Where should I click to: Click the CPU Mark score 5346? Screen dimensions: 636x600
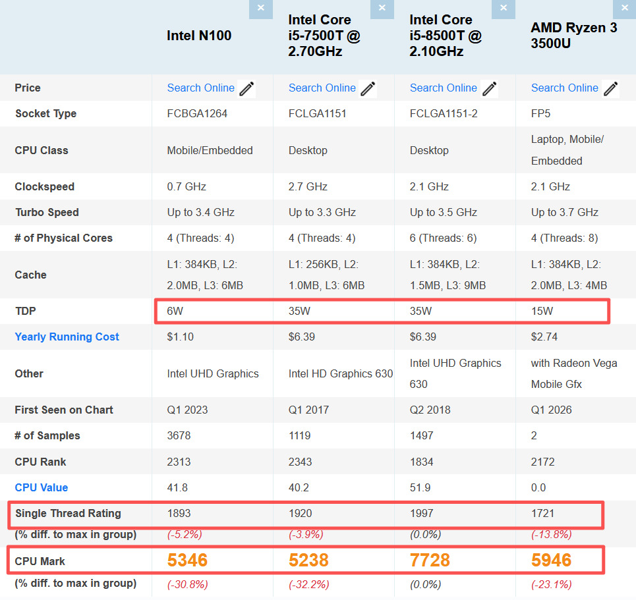pyautogui.click(x=187, y=560)
